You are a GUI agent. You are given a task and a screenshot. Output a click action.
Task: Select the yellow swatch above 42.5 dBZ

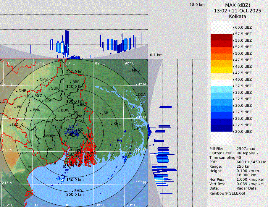(x=221, y=70)
